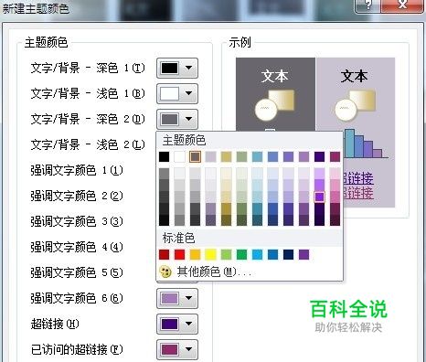Pick the light lavender theme color swatch
The height and width of the screenshot is (362, 426).
click(x=210, y=157)
